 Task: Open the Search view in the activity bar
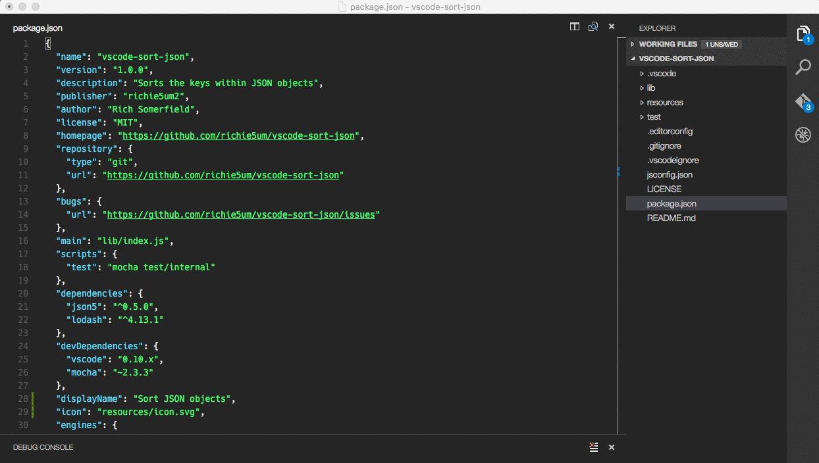coord(803,67)
